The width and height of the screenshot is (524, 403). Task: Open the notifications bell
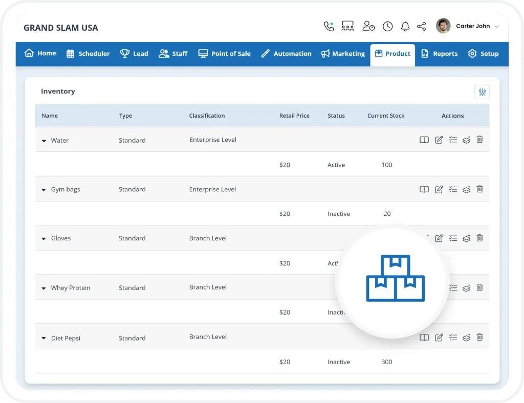pyautogui.click(x=405, y=27)
